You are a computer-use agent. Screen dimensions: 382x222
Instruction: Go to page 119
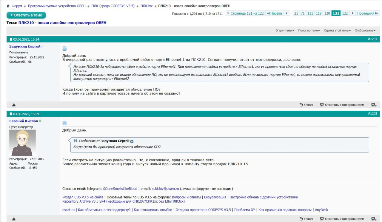(x=319, y=13)
